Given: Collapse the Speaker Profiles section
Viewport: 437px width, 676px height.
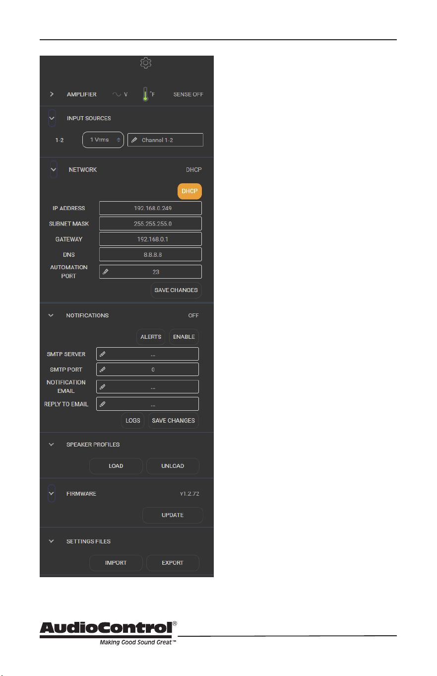Looking at the screenshot, I should pyautogui.click(x=51, y=445).
